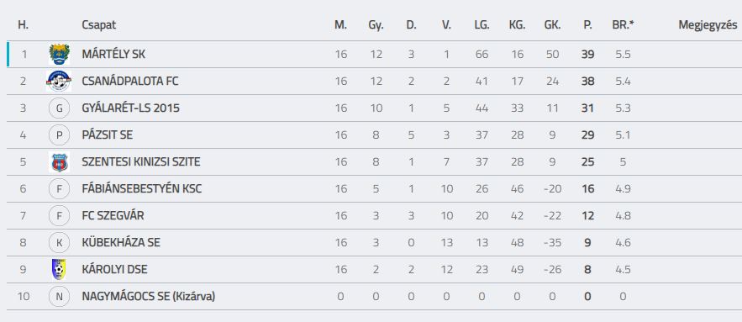Open the CSANÁDPALOTA FC team page
The width and height of the screenshot is (742, 322).
point(130,82)
